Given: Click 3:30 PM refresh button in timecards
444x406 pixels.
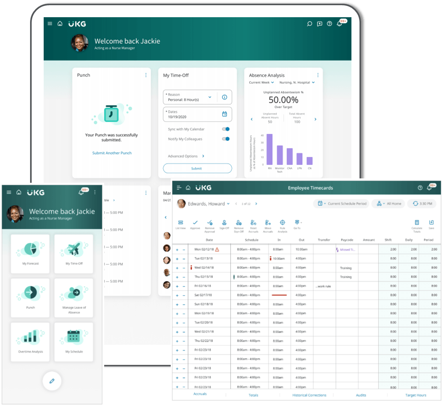Looking at the screenshot, I should [x=422, y=204].
